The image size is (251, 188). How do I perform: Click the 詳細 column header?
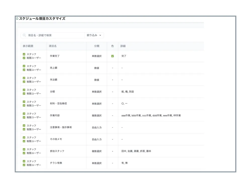click(123, 46)
